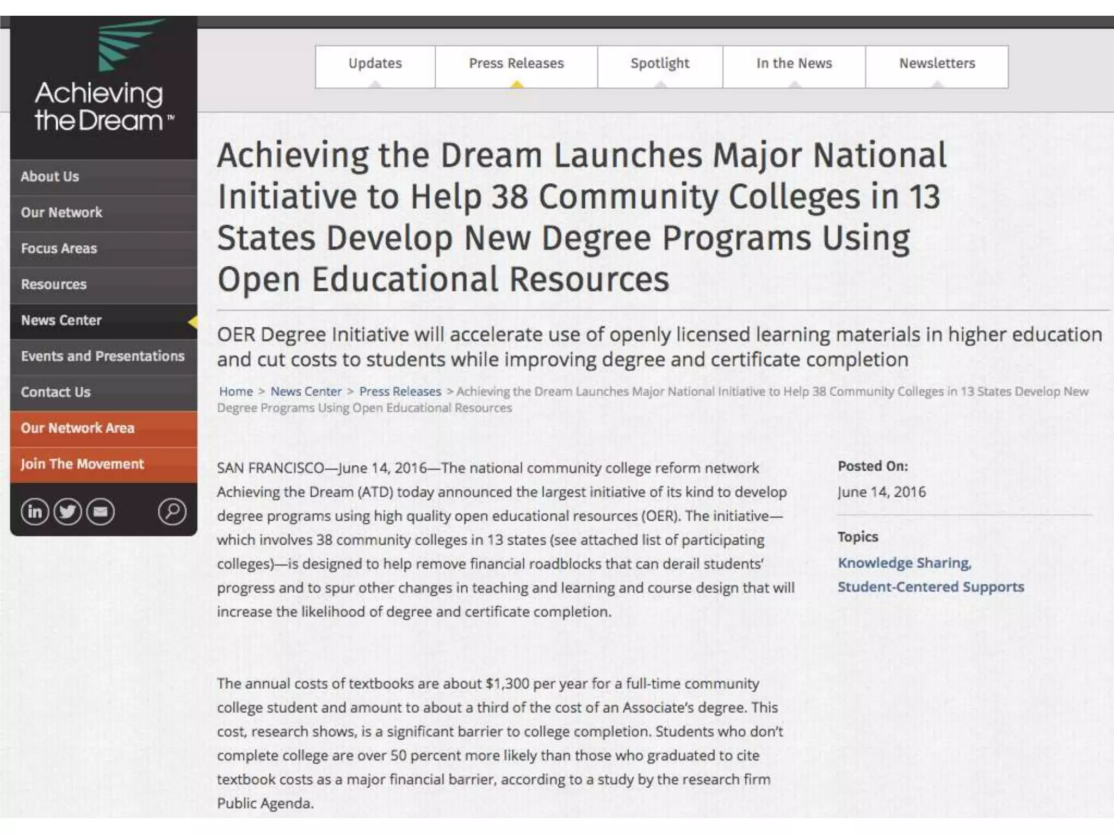The height and width of the screenshot is (835, 1114).
Task: Click the LinkedIn icon in sidebar
Action: click(x=35, y=512)
